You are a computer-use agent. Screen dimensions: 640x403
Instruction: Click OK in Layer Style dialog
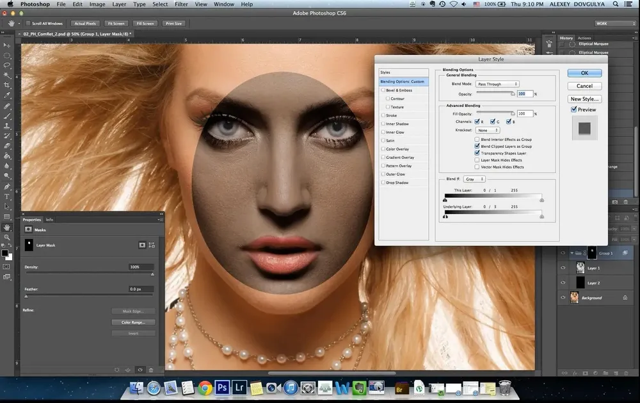pos(584,73)
